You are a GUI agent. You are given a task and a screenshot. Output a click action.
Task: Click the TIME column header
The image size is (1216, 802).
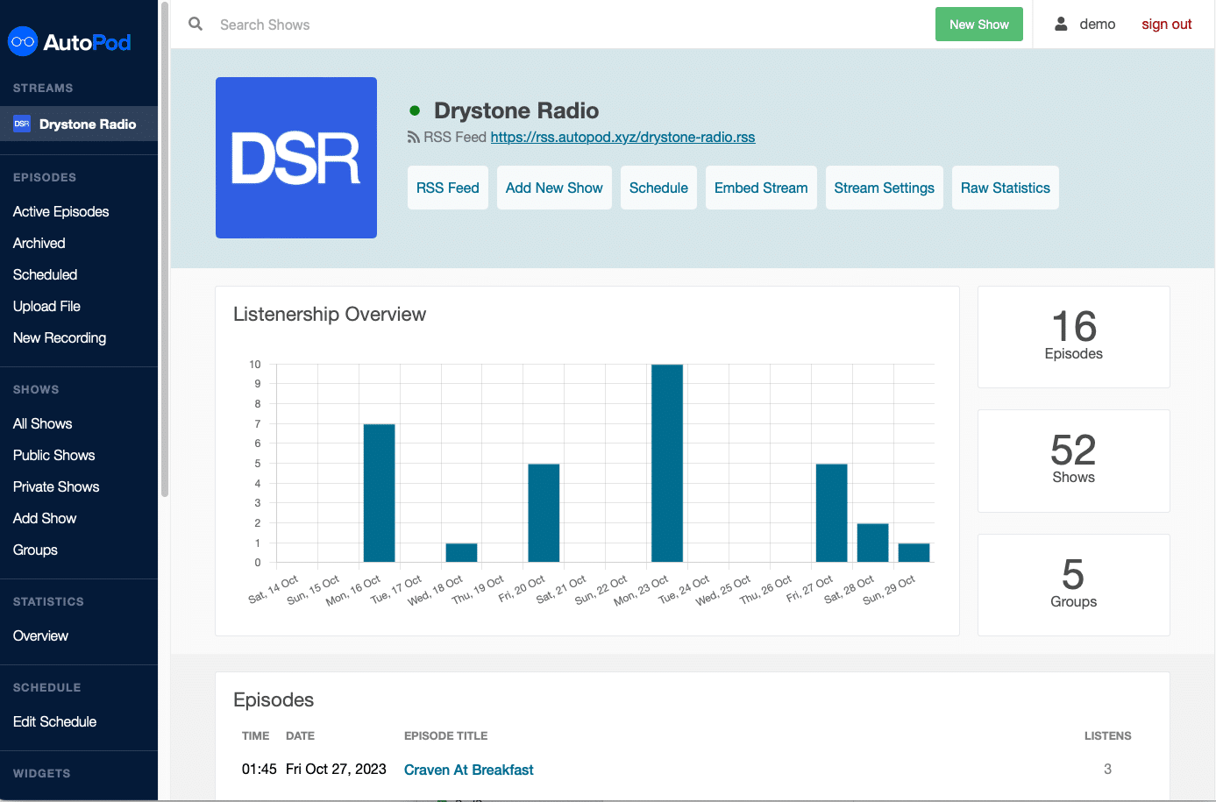click(x=256, y=736)
